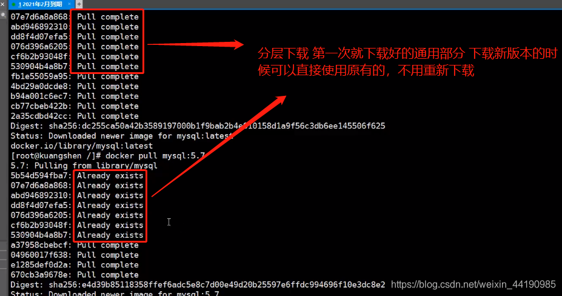Click the Digest sha256:e4d39b85118 line
562x296 pixels.
[198, 285]
